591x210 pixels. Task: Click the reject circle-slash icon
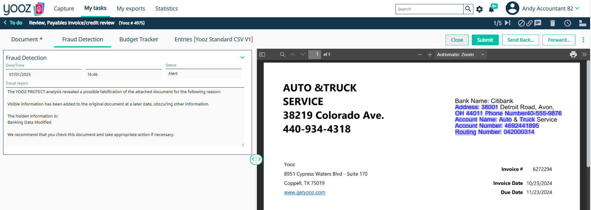coord(521,23)
